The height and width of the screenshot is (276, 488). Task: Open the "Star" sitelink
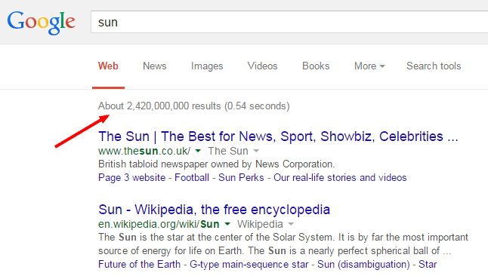coord(428,265)
